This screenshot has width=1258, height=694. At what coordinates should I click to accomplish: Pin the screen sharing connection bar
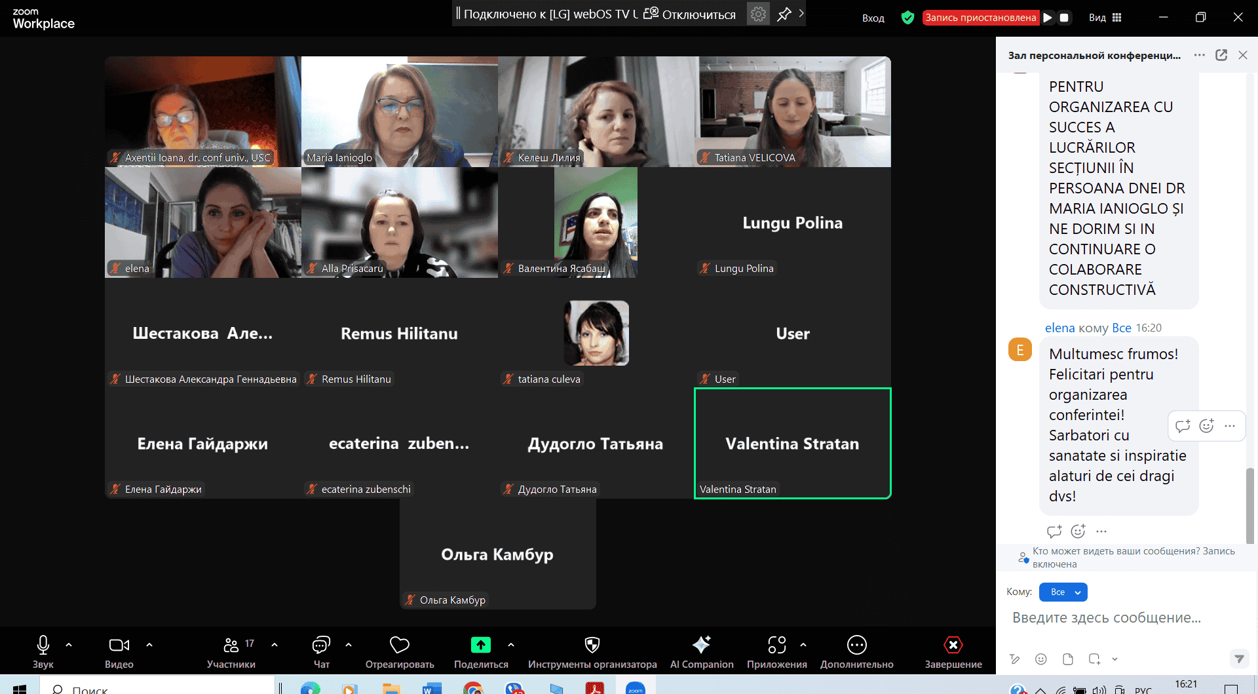pos(784,14)
